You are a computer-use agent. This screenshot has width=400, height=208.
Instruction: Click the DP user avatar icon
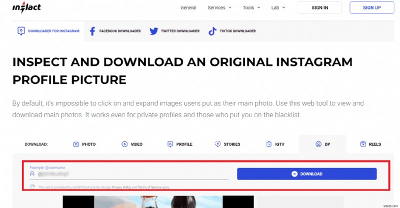[318, 144]
